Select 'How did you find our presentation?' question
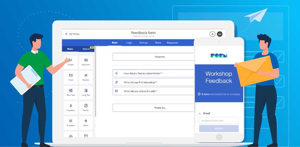Screen dimensions: 300x147 pyautogui.click(x=153, y=73)
